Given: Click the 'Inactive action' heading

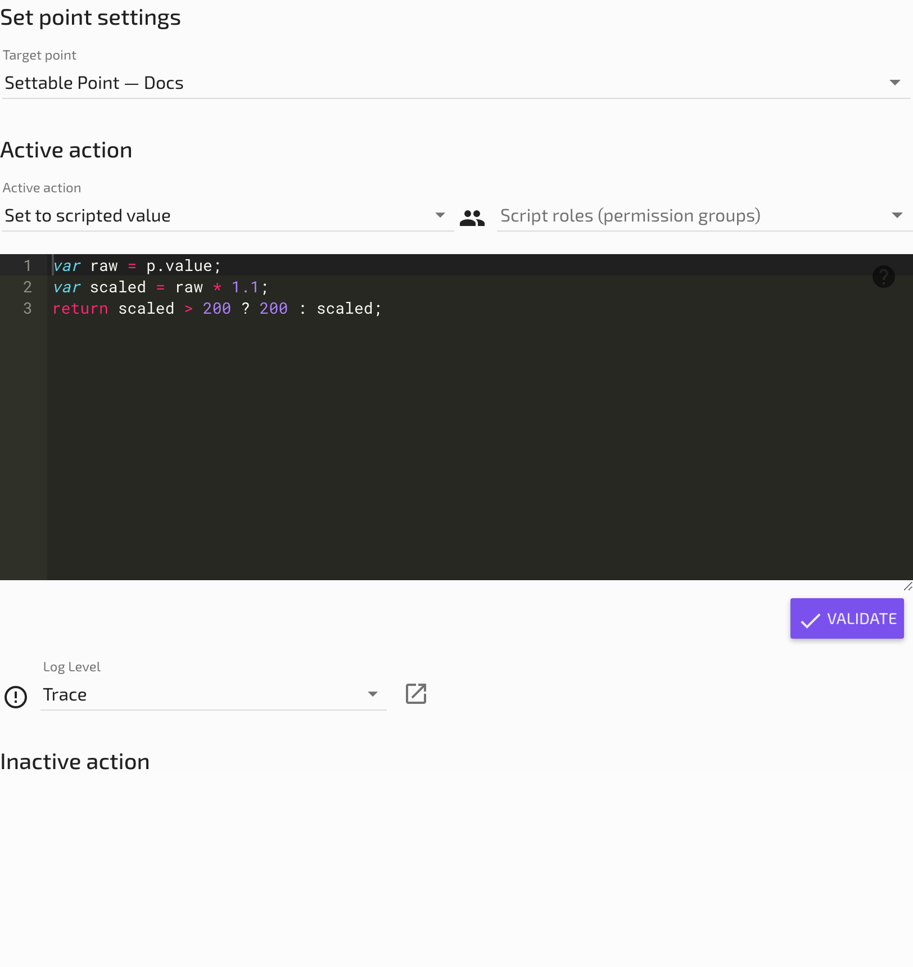Looking at the screenshot, I should pyautogui.click(x=75, y=761).
